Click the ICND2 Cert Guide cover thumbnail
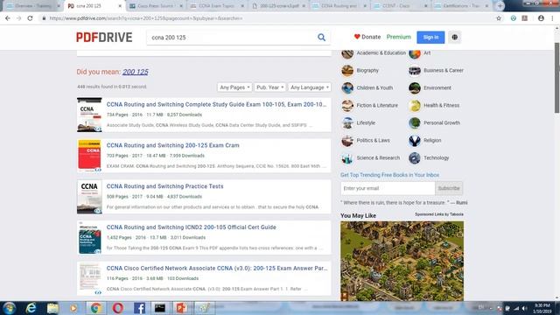560x315 pixels. 89,238
